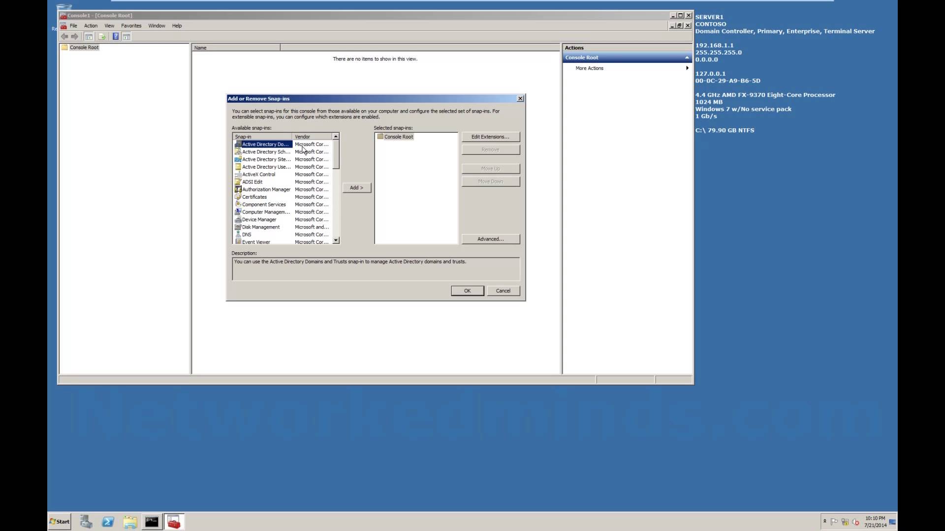Click the Back arrow in the MMC toolbar

[x=64, y=36]
